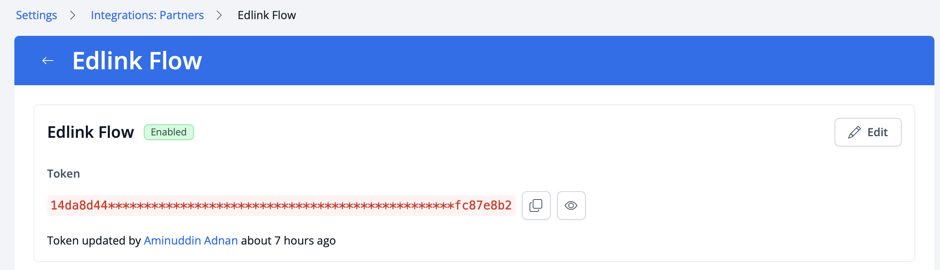Click the green Enabled status badge
Viewport: 940px width, 270px height.
[169, 132]
